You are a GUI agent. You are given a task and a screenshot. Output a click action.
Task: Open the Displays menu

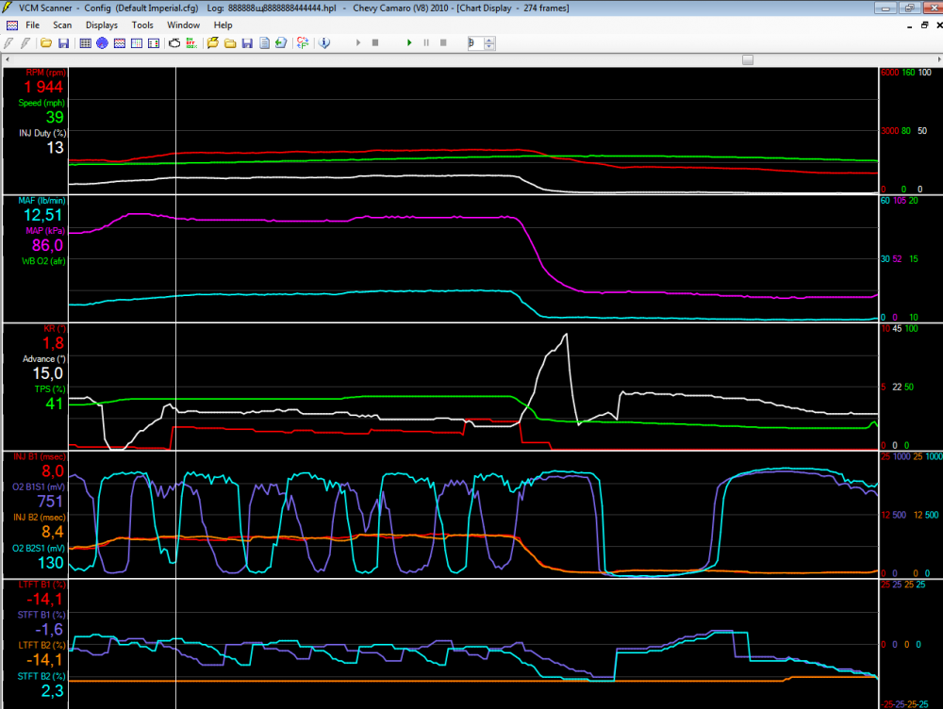[x=102, y=25]
